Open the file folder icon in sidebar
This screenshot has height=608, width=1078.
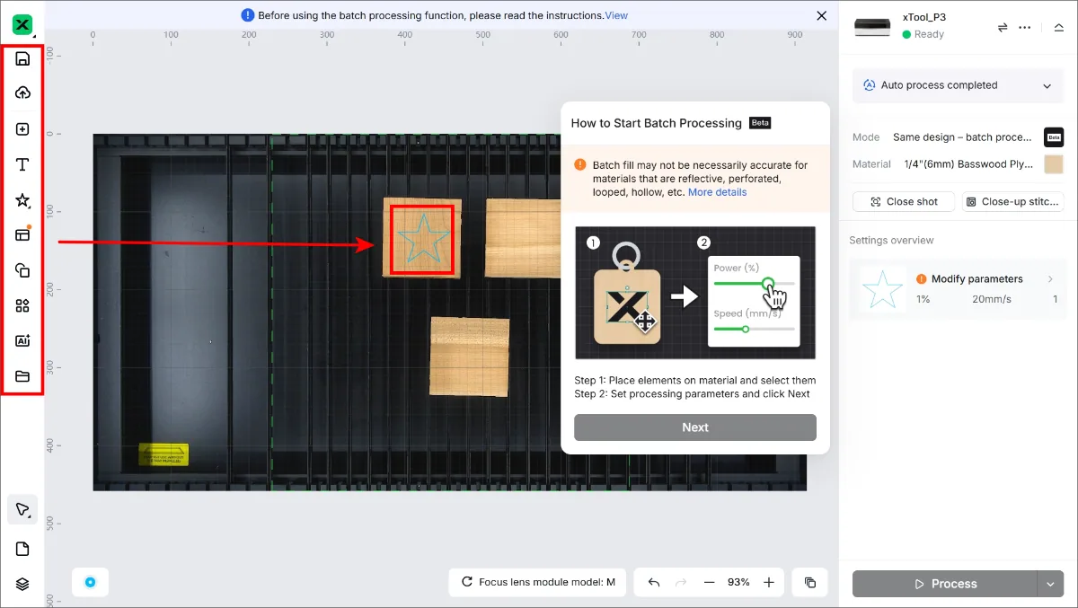point(23,376)
